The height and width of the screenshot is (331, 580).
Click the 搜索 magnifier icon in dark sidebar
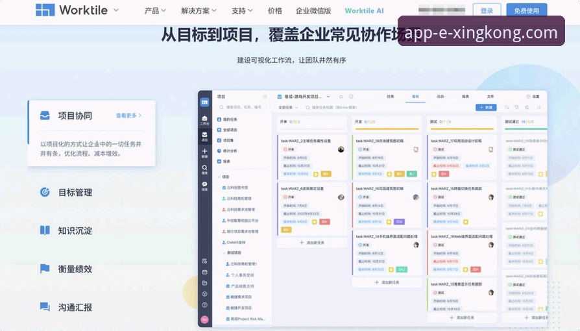tap(204, 169)
